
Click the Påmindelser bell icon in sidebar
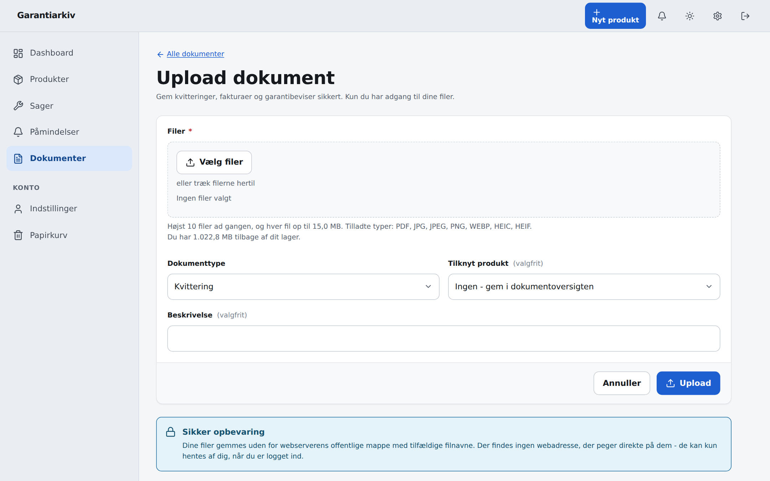18,132
